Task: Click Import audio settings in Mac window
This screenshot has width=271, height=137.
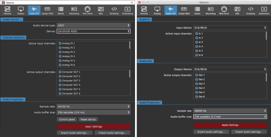Action: point(249,132)
